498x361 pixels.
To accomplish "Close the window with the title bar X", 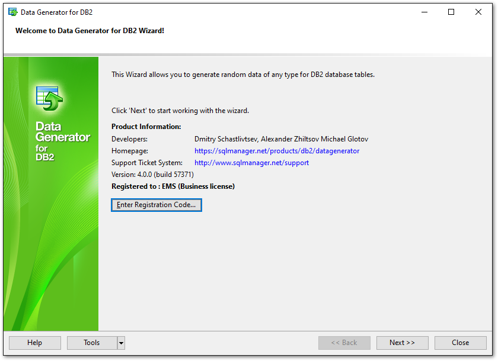I will click(478, 12).
